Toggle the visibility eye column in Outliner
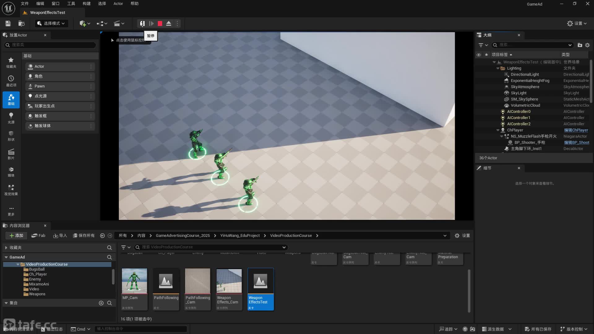 click(479, 55)
